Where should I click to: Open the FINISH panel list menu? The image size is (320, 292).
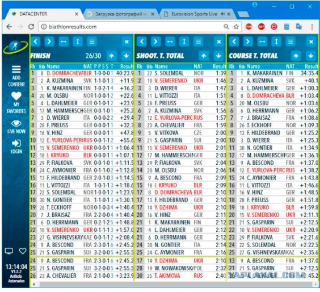(92, 41)
